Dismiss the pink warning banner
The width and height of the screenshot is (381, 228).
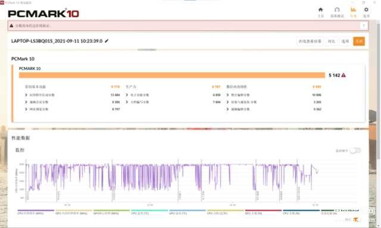click(364, 26)
